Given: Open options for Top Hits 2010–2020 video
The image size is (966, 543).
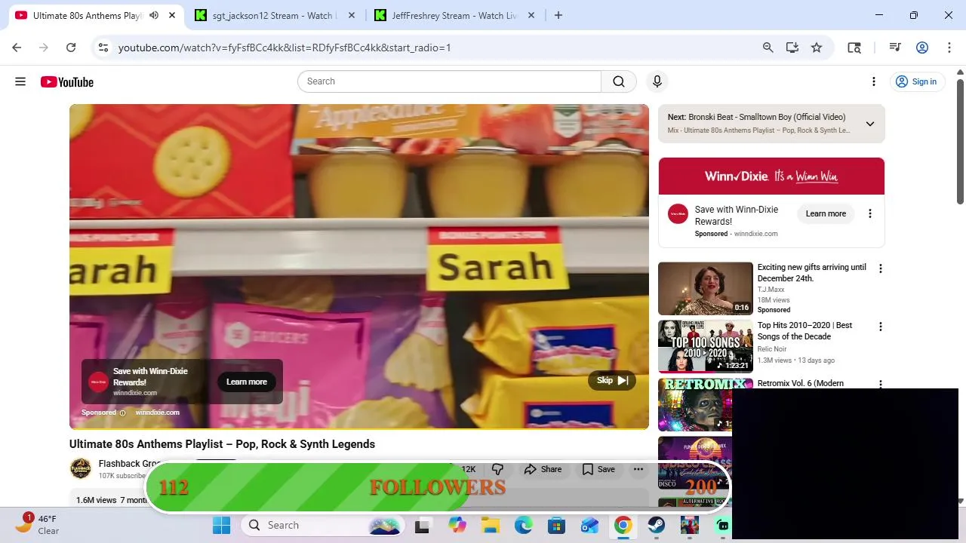Looking at the screenshot, I should 880,327.
